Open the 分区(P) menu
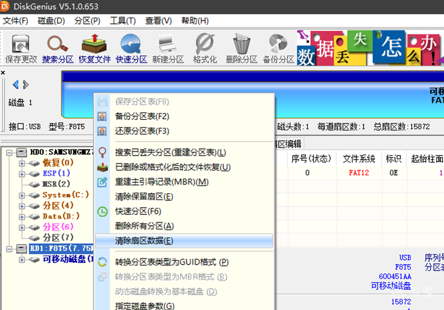 87,21
